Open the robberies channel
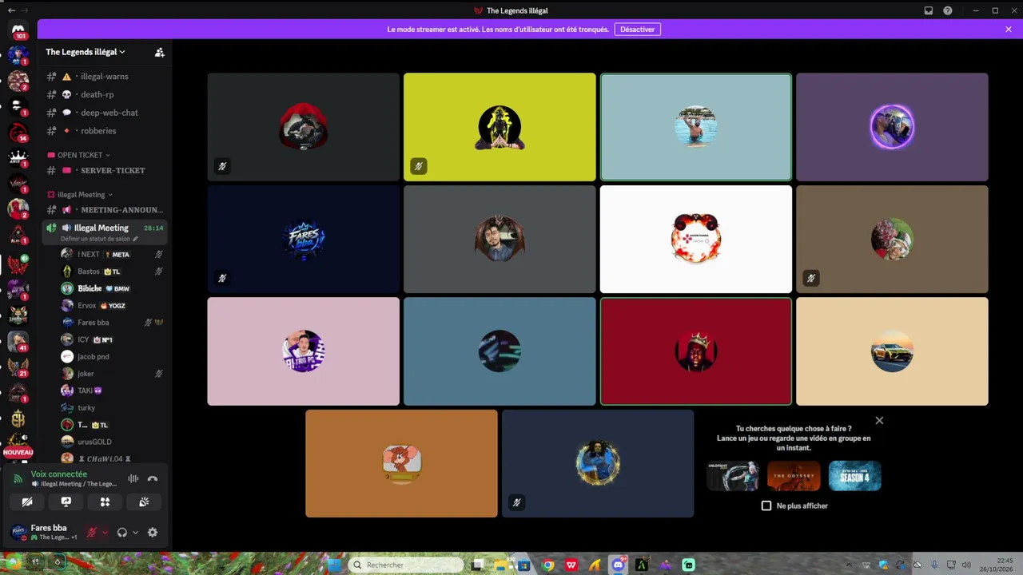The width and height of the screenshot is (1023, 575). (x=105, y=131)
